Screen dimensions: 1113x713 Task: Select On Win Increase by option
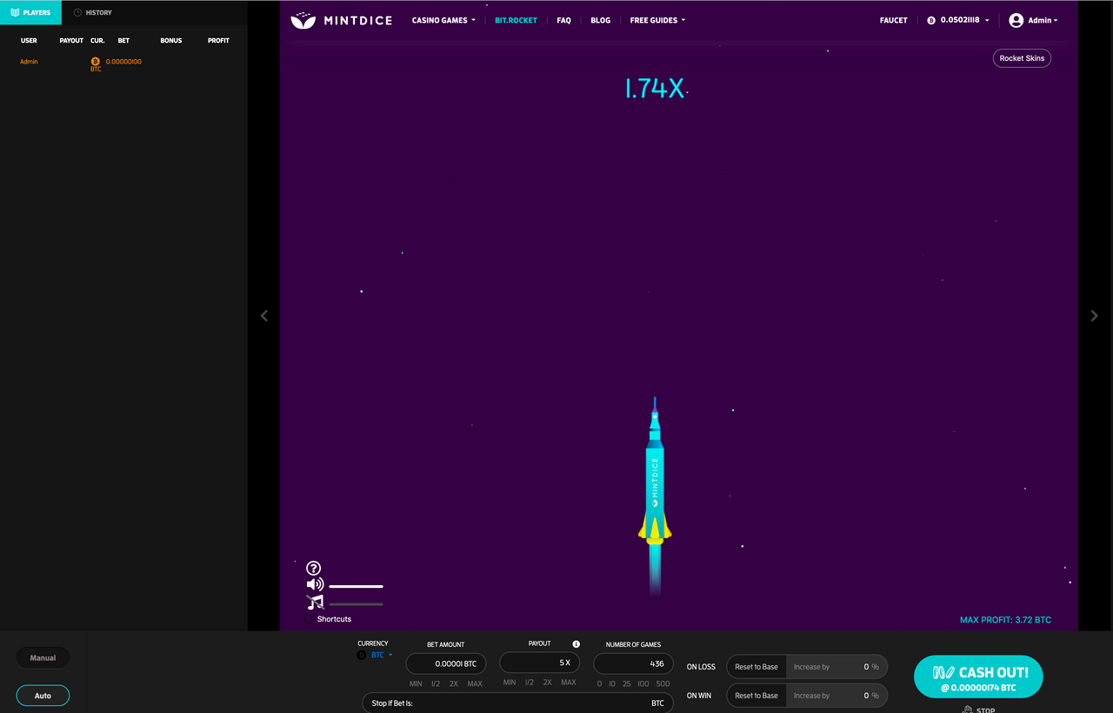click(x=811, y=696)
